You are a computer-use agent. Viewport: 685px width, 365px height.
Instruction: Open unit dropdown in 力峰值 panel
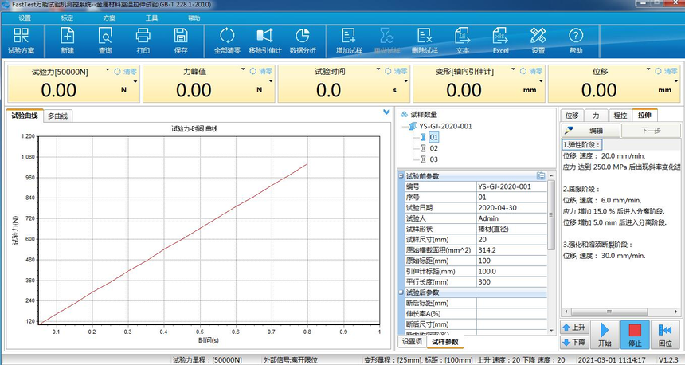[x=271, y=82]
